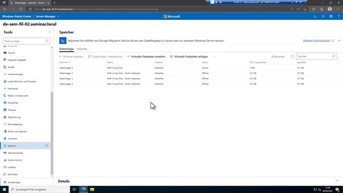Open File Explorer from taskbar
This screenshot has width=343, height=193.
(92, 189)
